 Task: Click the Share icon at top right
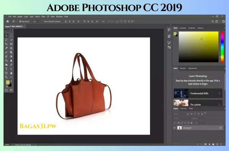tap(223, 21)
